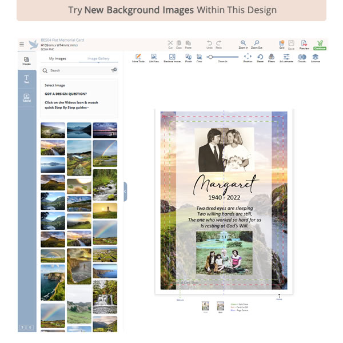This screenshot has width=343, height=343.
Task: Open the hamburger menu
Action: 22,44
